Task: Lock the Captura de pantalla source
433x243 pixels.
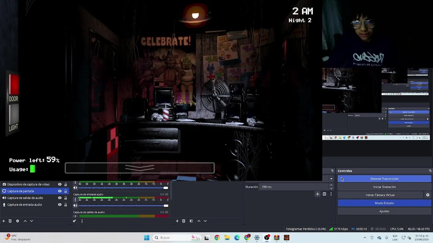Action: 66,191
